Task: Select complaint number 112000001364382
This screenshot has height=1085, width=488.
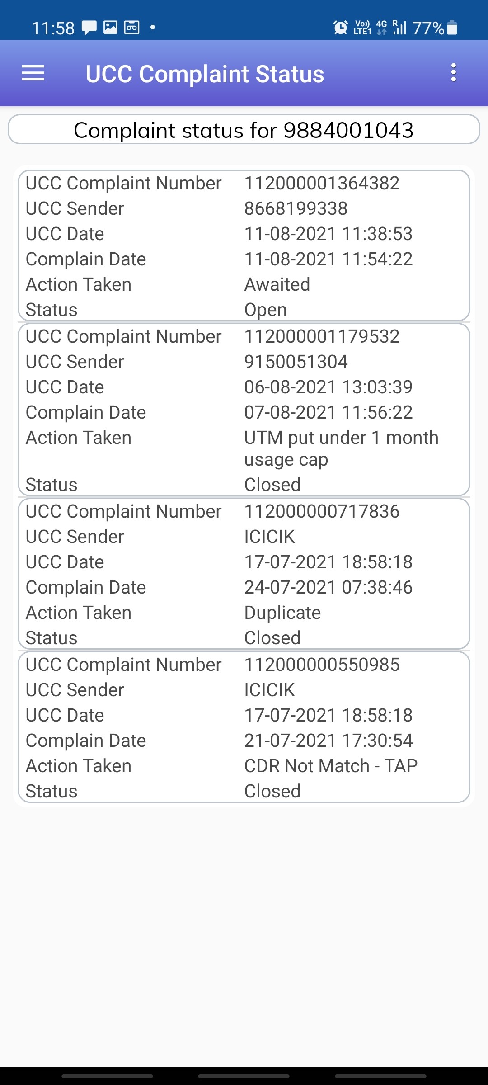Action: coord(322,183)
